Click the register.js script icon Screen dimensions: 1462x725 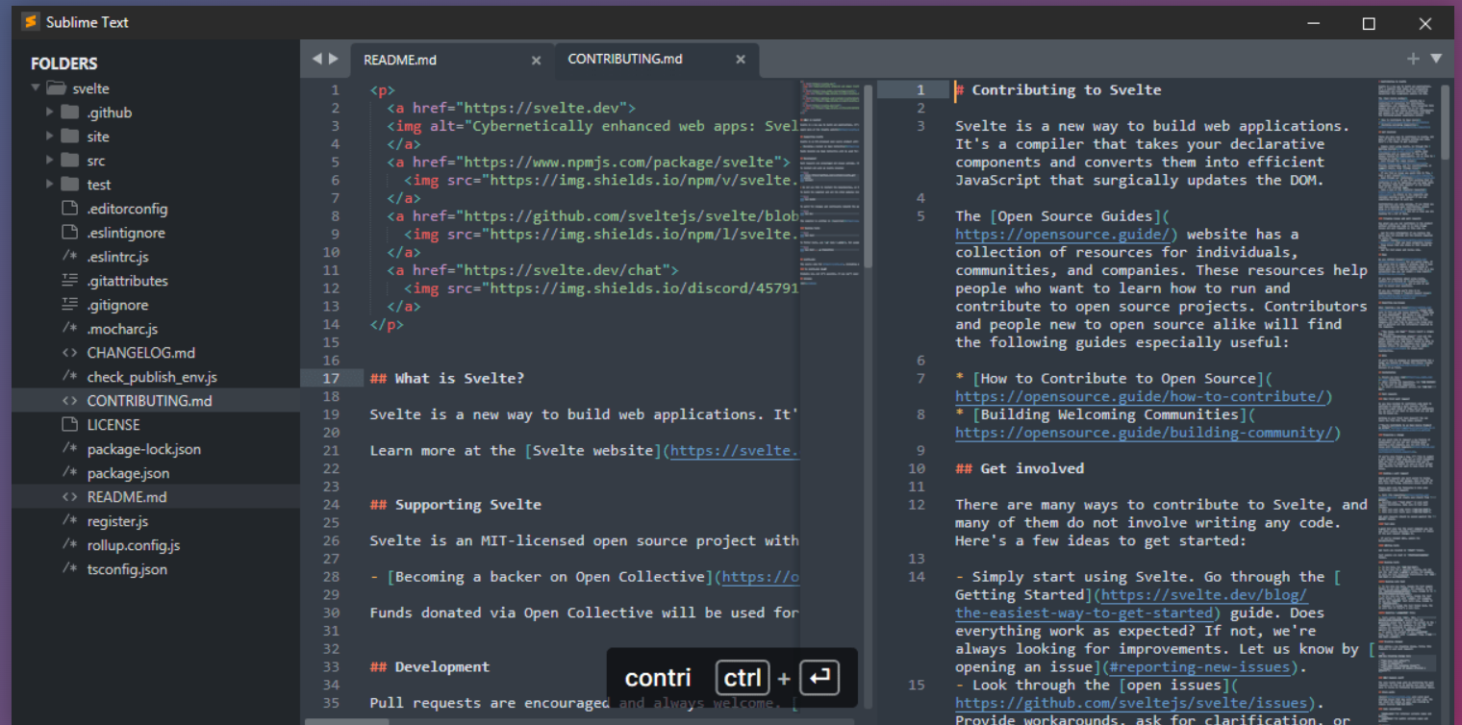coord(69,520)
